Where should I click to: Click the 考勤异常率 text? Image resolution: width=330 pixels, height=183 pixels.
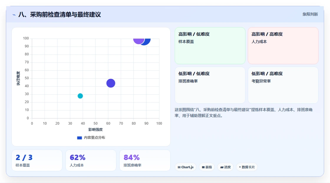pos(261,81)
